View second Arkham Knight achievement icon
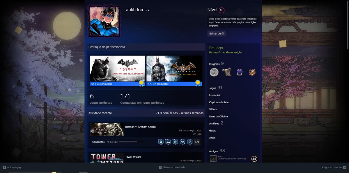 168,142
